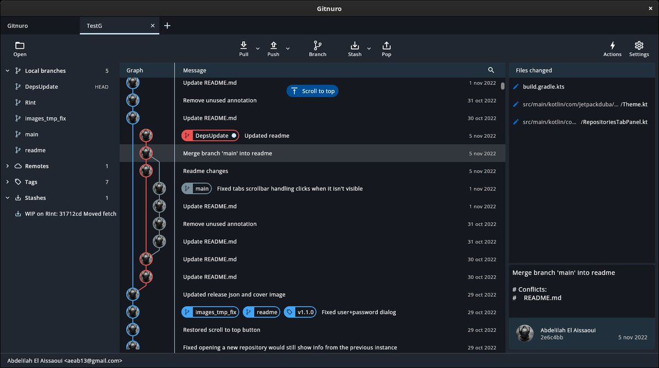Screen dimensions: 659x368
Task: Click the Files changed header
Action: (582, 70)
